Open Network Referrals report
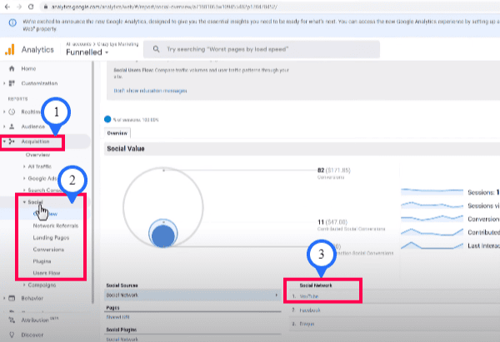The width and height of the screenshot is (500, 342). click(x=56, y=225)
